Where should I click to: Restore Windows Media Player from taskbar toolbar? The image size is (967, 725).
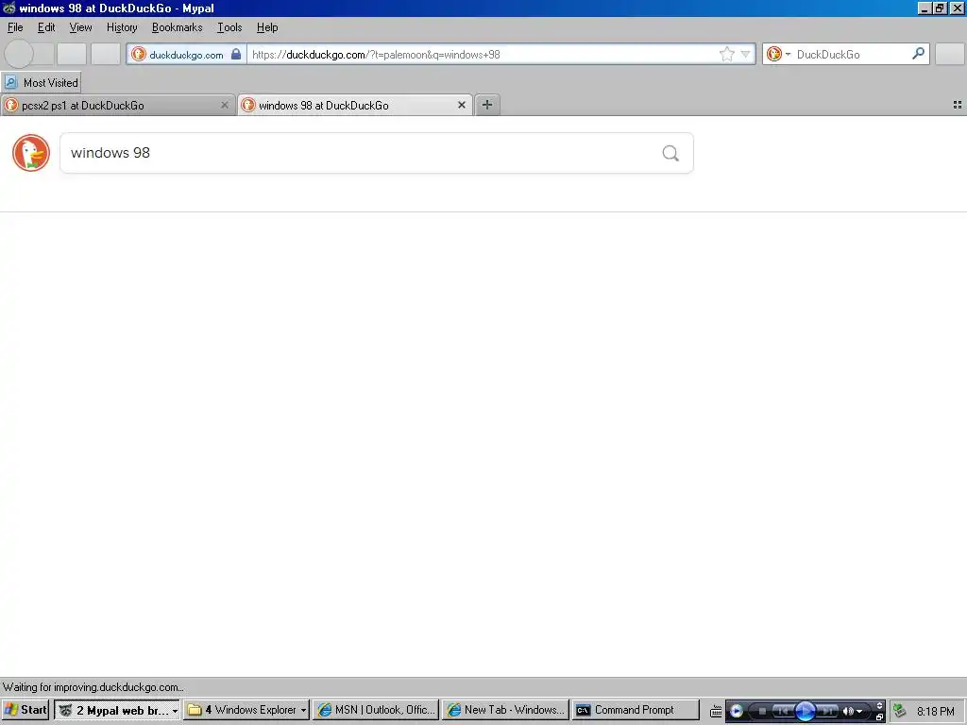tap(879, 717)
